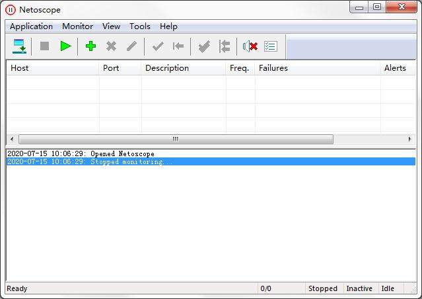Toggle the mute sound speaker icon
The image size is (422, 299).
250,46
